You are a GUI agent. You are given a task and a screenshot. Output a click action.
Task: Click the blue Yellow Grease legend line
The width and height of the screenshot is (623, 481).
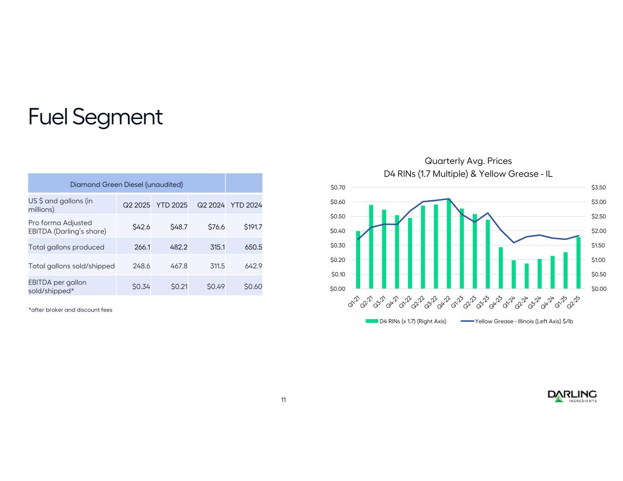pos(467,321)
